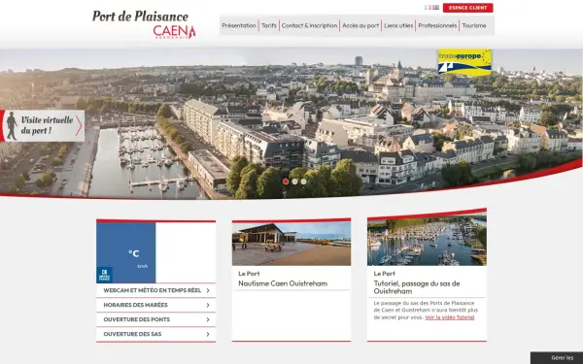This screenshot has width=583, height=364.
Task: Open the Tourisme menu item
Action: click(474, 25)
